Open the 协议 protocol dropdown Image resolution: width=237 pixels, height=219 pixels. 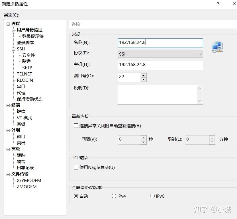(199, 54)
